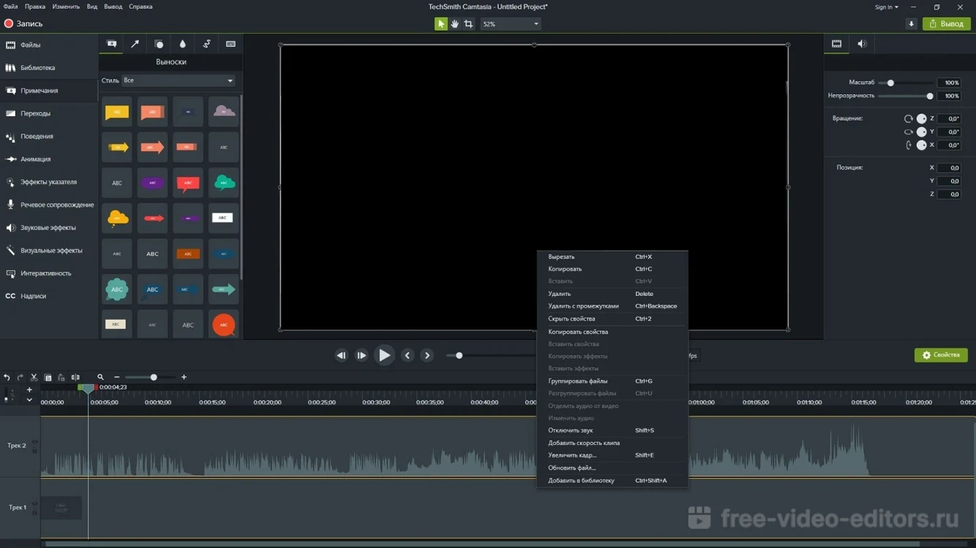Open the blur droplet annotation tab
Screen dimensions: 976x548
click(183, 44)
